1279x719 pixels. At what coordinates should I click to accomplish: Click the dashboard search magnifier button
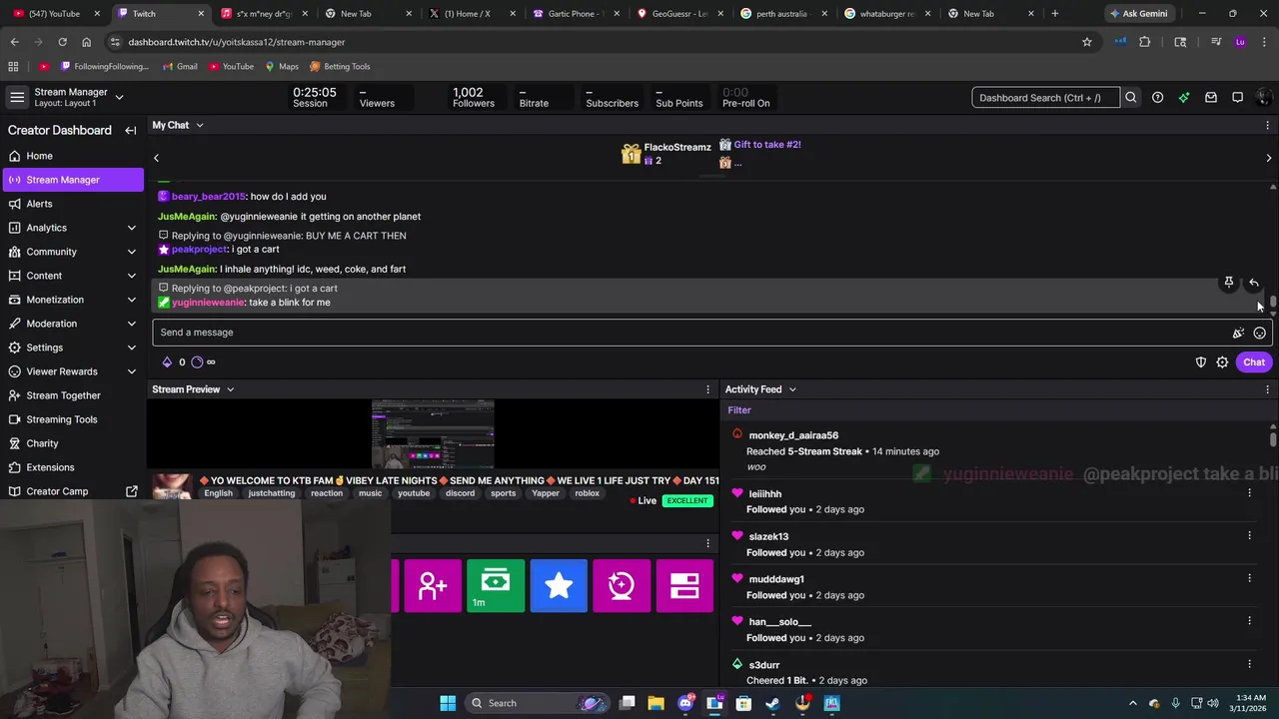point(1131,98)
